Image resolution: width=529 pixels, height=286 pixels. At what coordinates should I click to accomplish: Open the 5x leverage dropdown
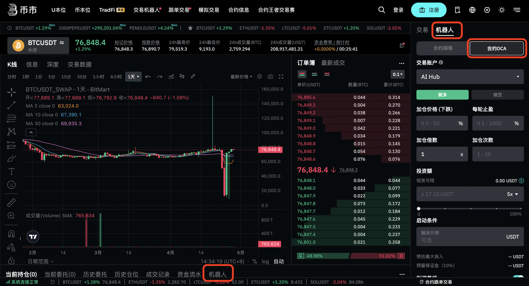pos(512,194)
